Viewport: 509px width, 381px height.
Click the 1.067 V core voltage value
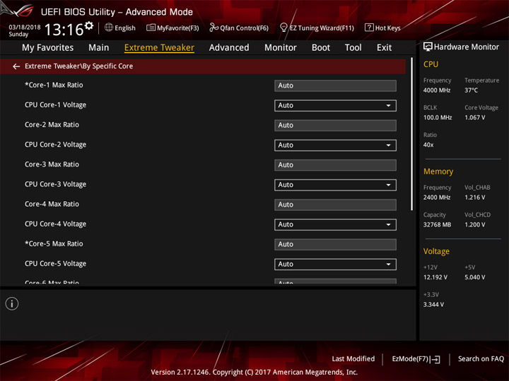pyautogui.click(x=475, y=118)
